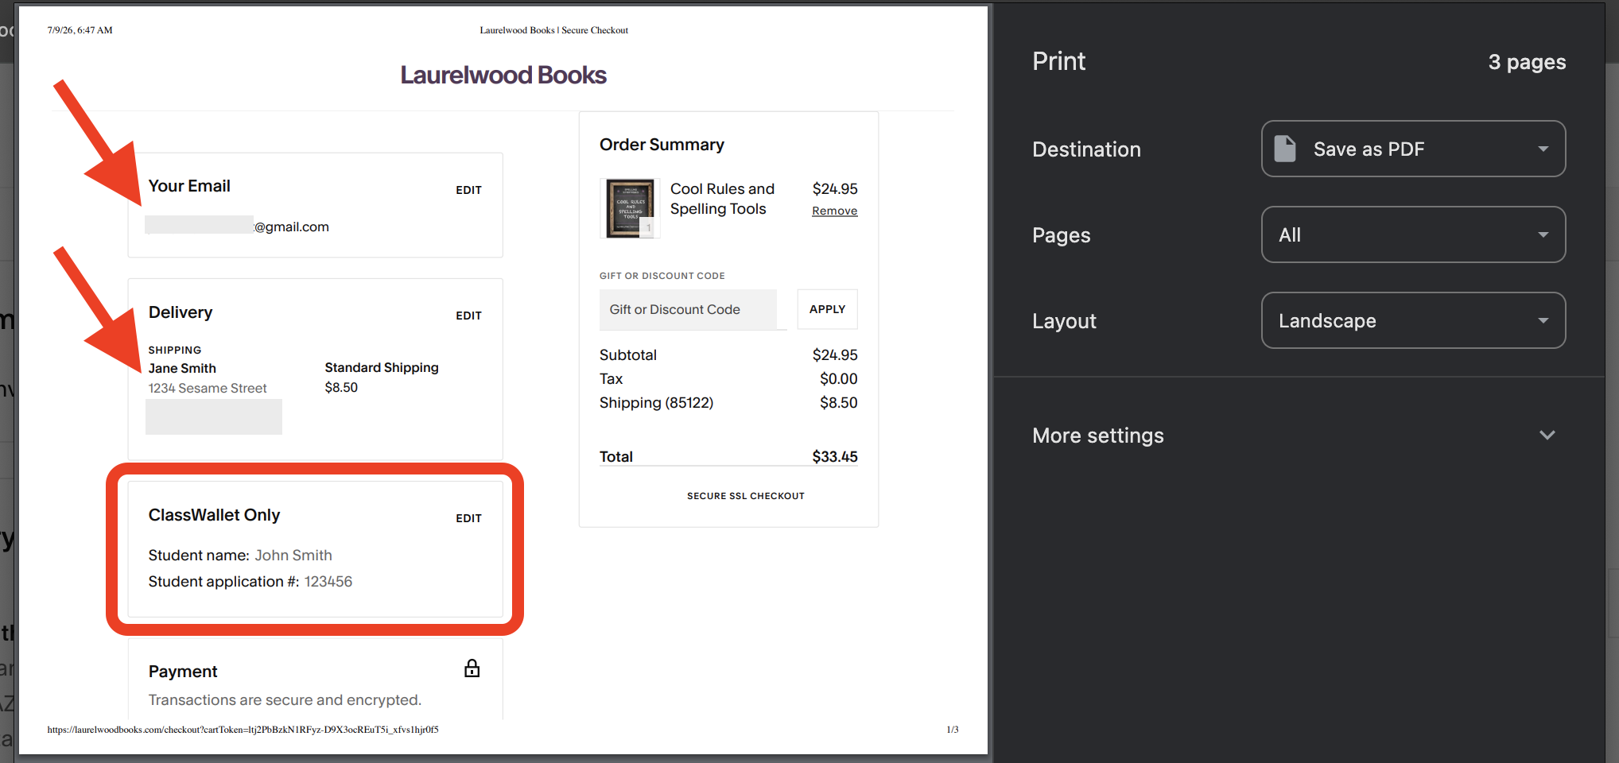Click the 'Jane Smith' shipping name
Screen dimensions: 1619x763
(182, 368)
